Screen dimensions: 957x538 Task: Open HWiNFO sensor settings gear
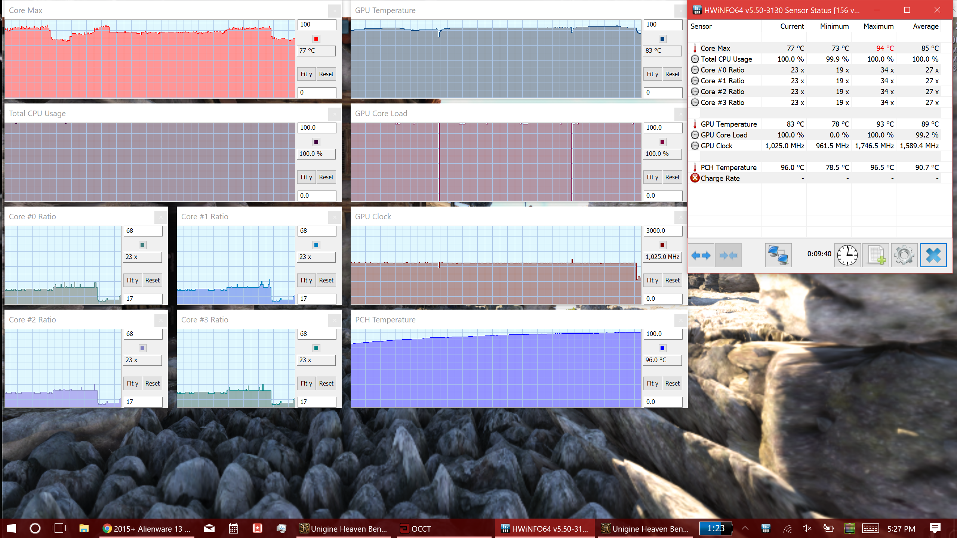click(904, 256)
